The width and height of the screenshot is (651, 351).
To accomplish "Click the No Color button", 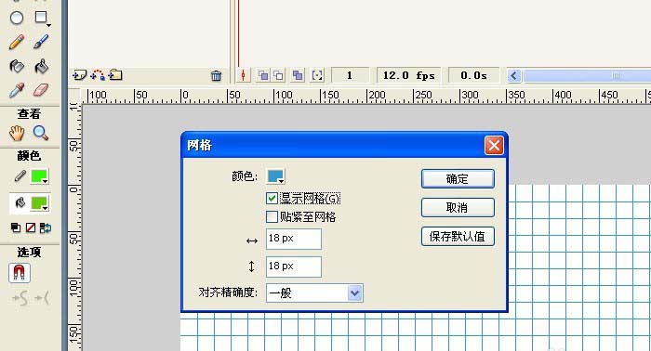I will pos(31,227).
